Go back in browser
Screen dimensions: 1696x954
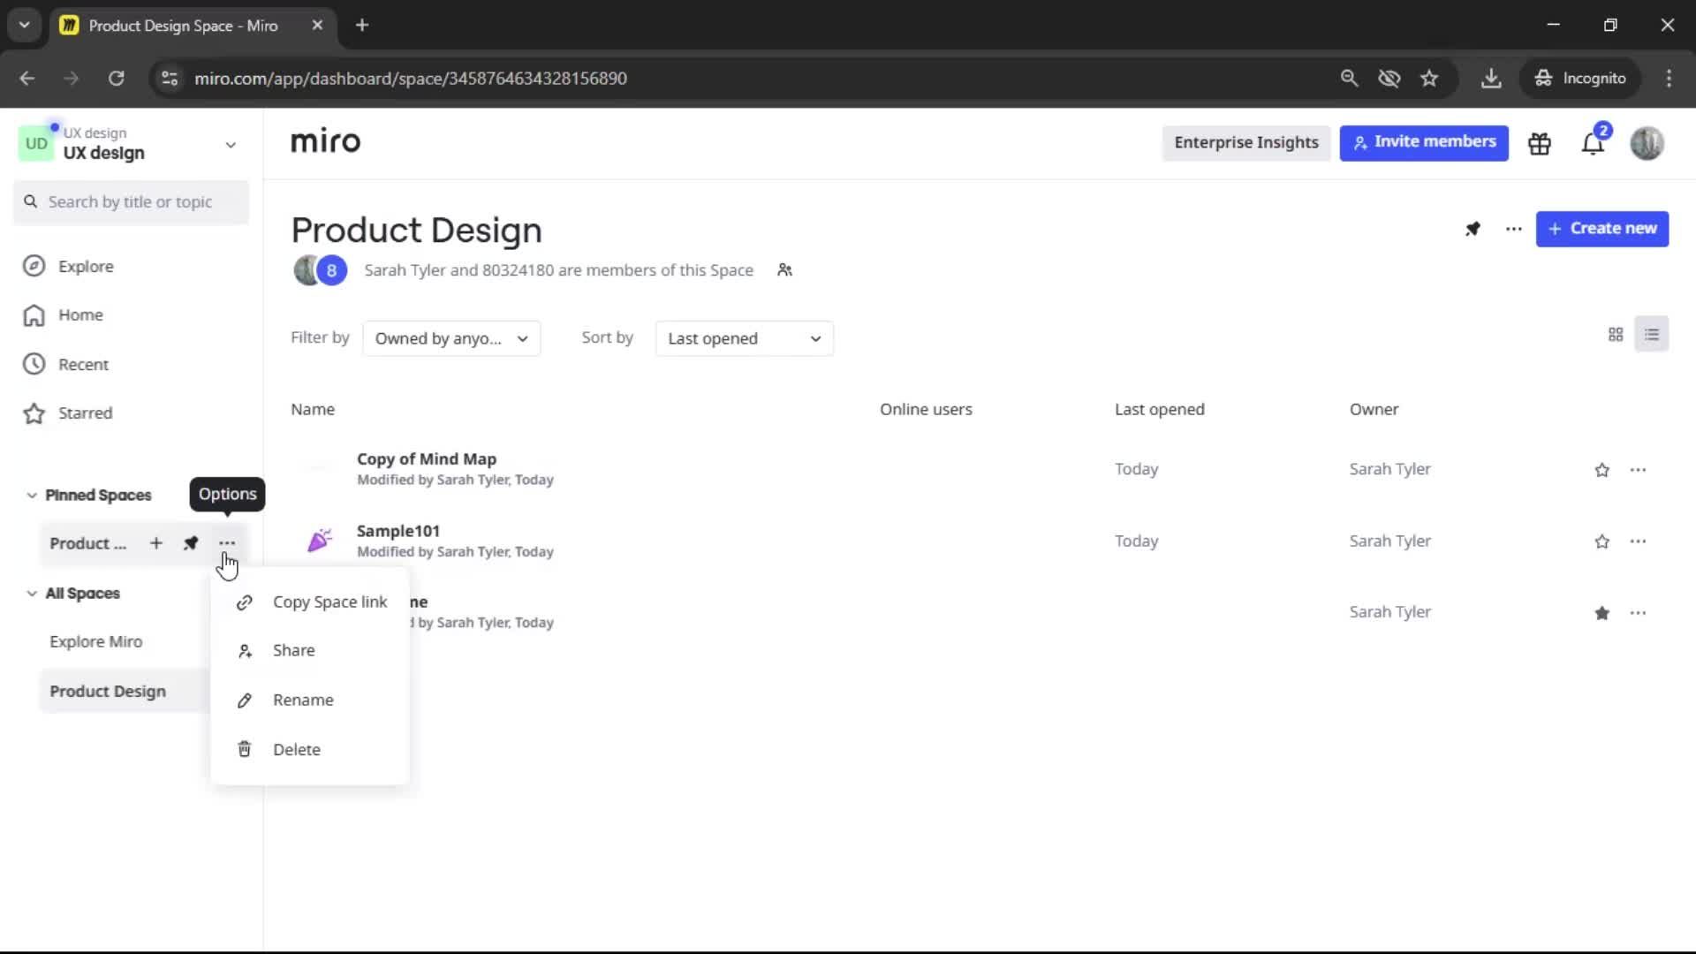(x=27, y=79)
